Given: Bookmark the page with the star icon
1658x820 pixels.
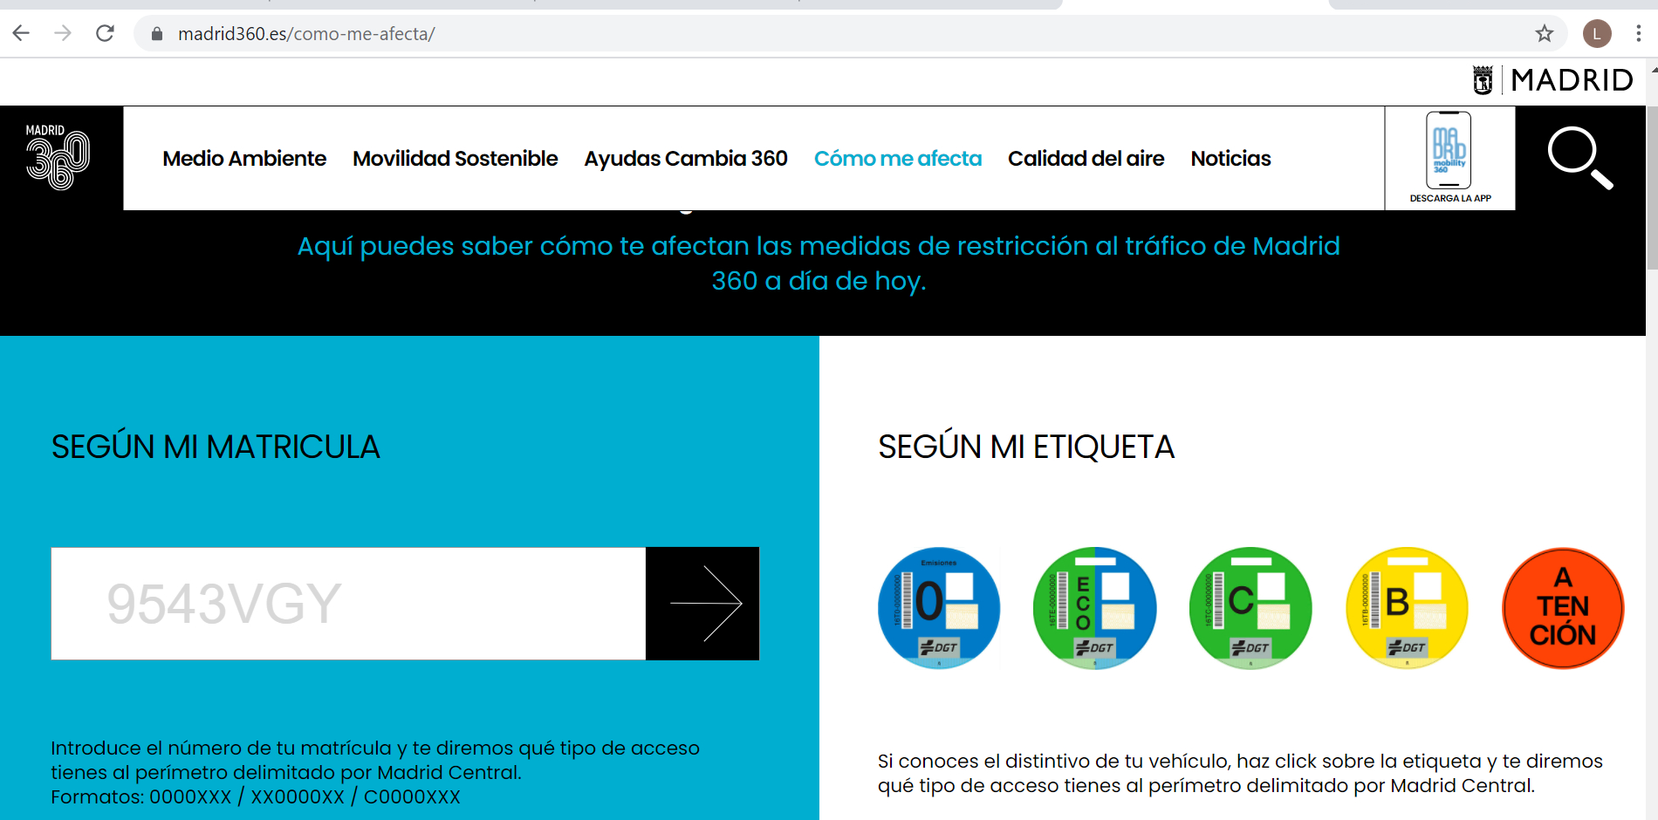Looking at the screenshot, I should click(x=1545, y=33).
